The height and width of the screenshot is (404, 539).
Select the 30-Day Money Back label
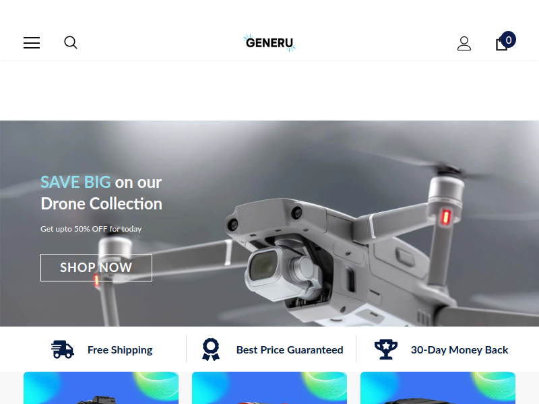click(459, 349)
